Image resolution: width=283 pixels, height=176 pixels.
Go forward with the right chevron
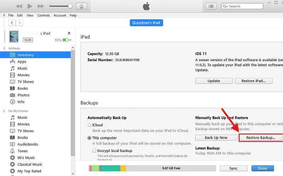click(x=19, y=23)
